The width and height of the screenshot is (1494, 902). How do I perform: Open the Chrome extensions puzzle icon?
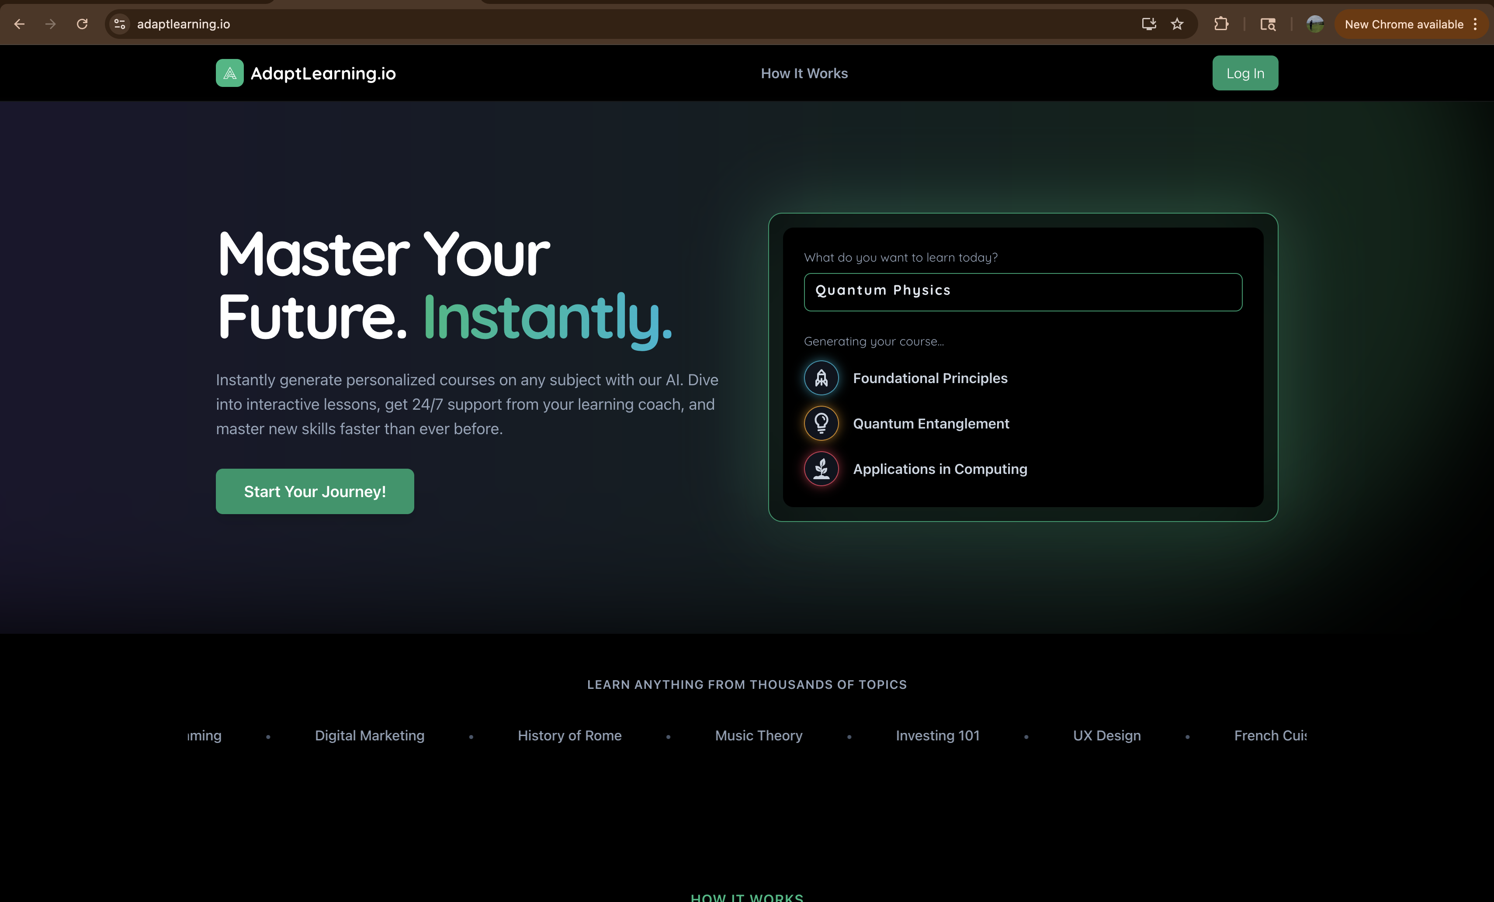[x=1221, y=24]
